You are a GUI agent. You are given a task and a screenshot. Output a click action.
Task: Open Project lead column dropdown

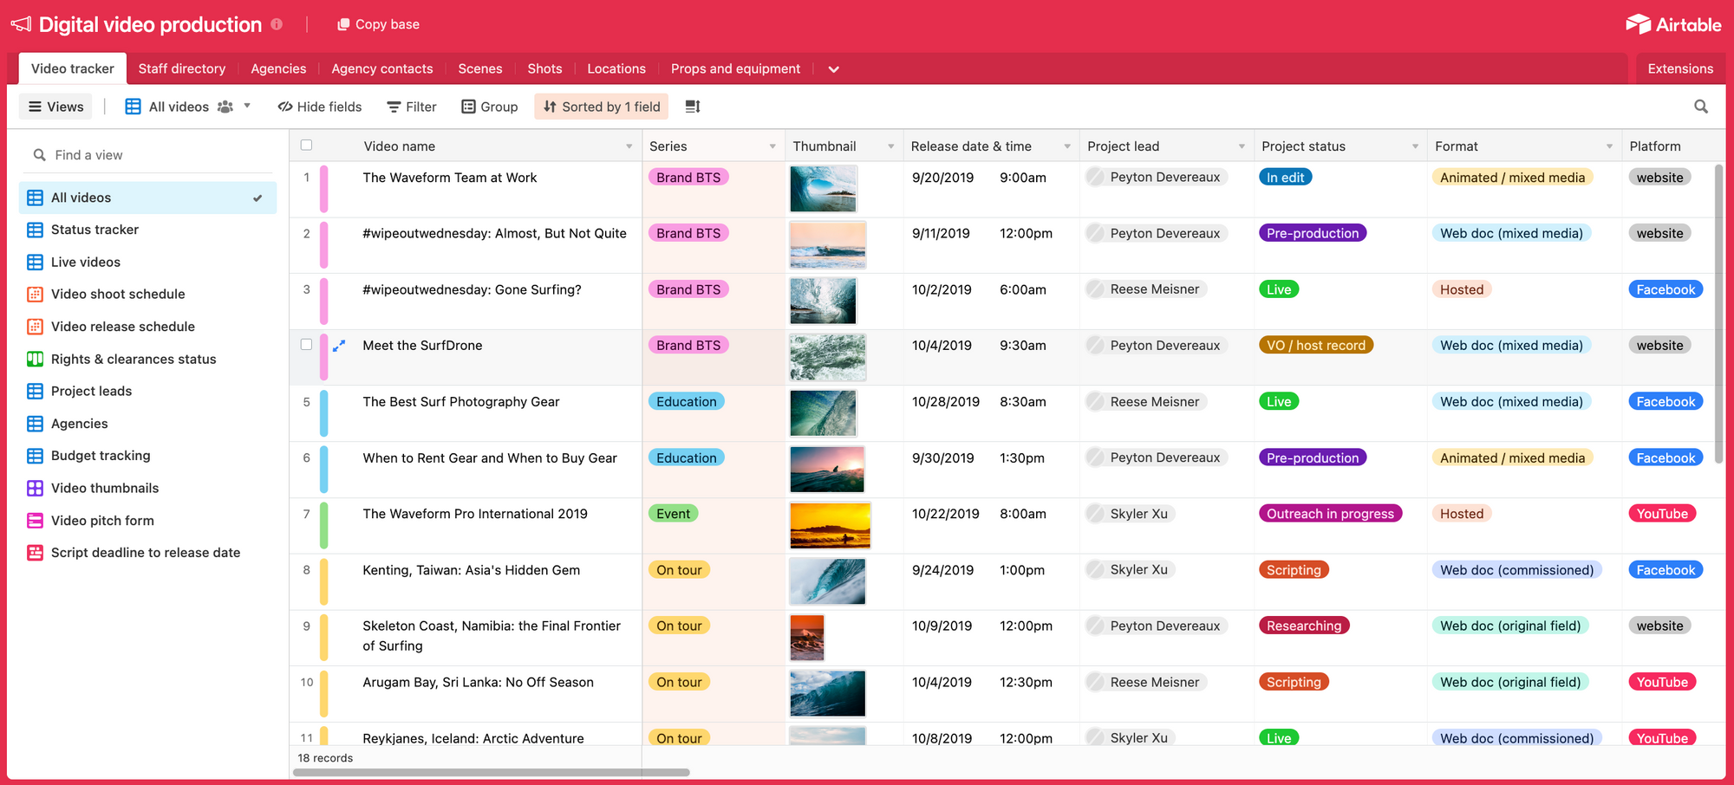(x=1242, y=146)
